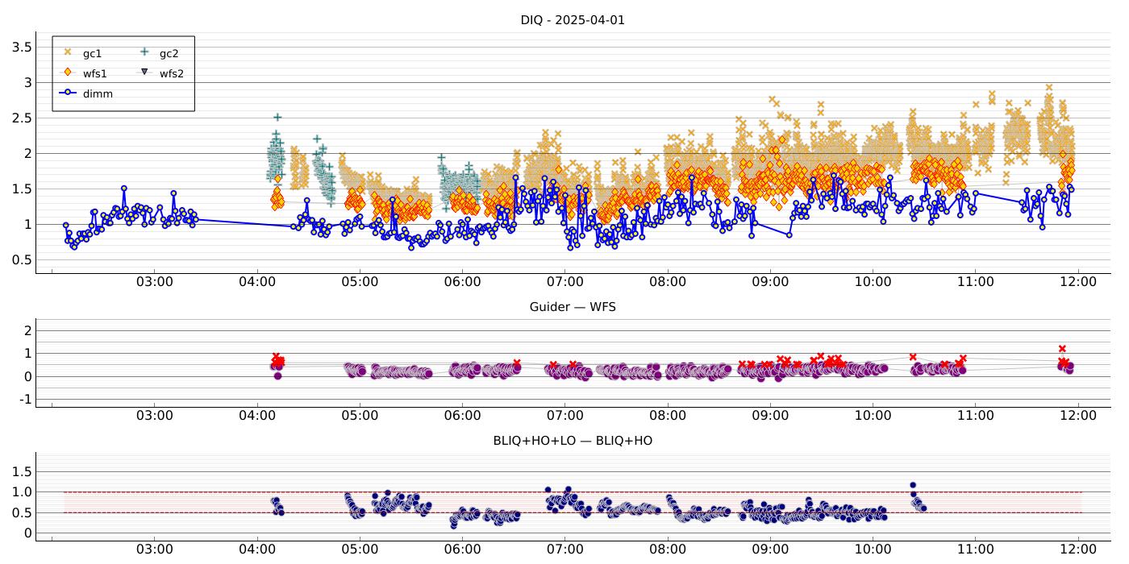Click the Guider — WFS subplot title
This screenshot has height=564, width=1129.
point(573,307)
